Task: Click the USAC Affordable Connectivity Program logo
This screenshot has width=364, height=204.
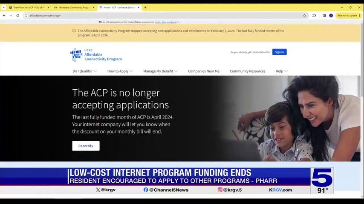Action: (96, 55)
